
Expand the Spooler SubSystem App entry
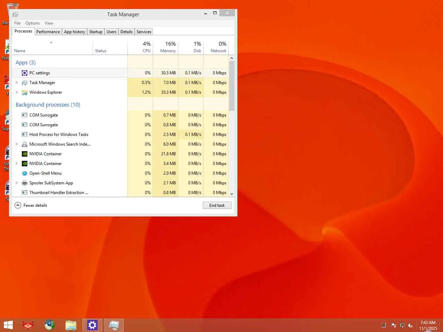pyautogui.click(x=17, y=183)
